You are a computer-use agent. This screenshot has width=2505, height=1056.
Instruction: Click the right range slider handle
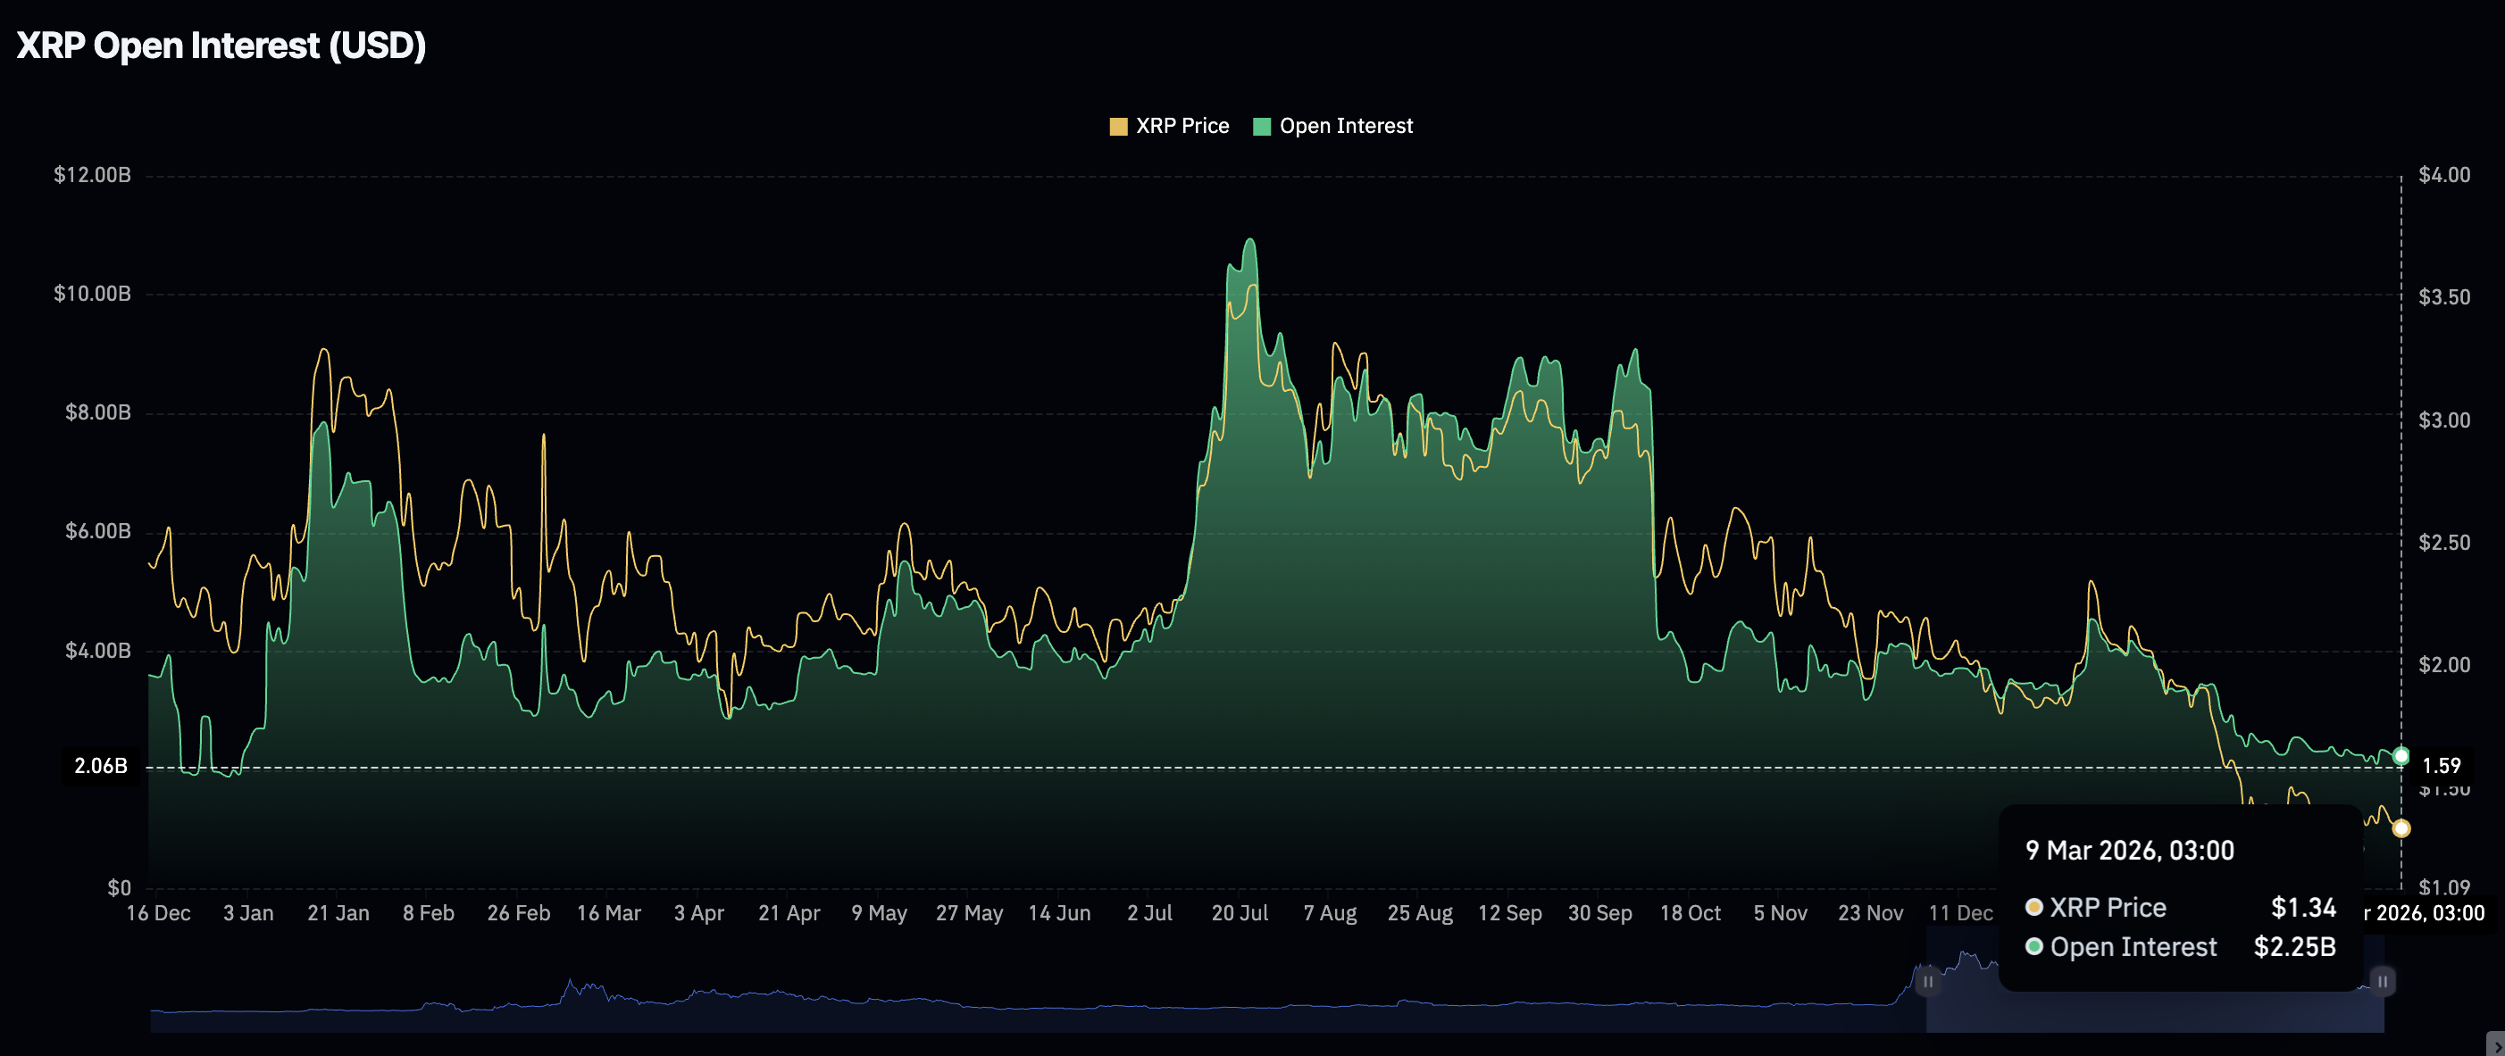pyautogui.click(x=2383, y=981)
